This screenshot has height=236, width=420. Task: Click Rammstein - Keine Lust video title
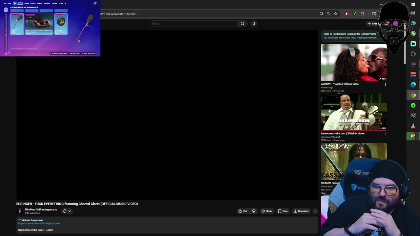[x=343, y=134]
